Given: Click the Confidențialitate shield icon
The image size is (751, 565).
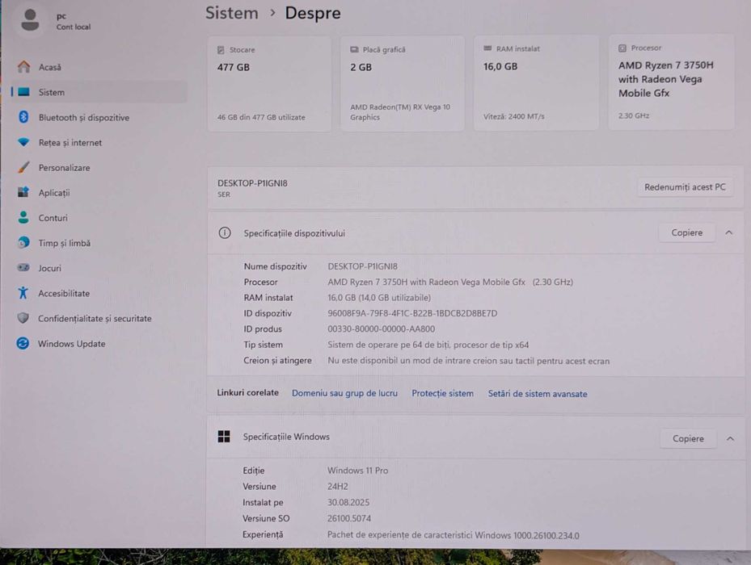Looking at the screenshot, I should (x=23, y=318).
